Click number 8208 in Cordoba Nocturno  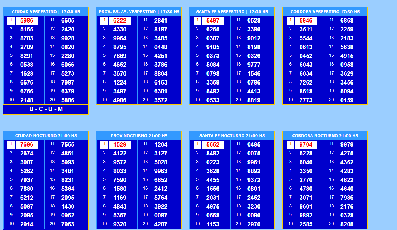347,224
